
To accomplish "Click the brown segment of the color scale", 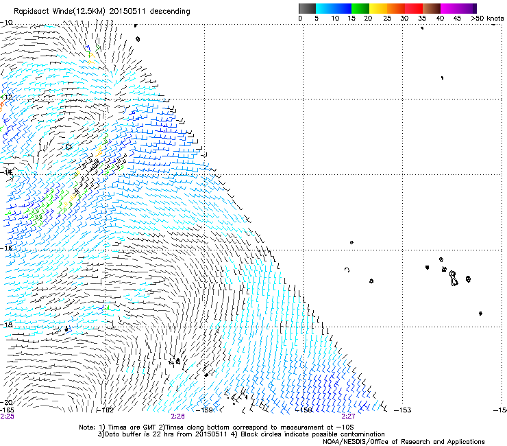I will click(x=432, y=8).
